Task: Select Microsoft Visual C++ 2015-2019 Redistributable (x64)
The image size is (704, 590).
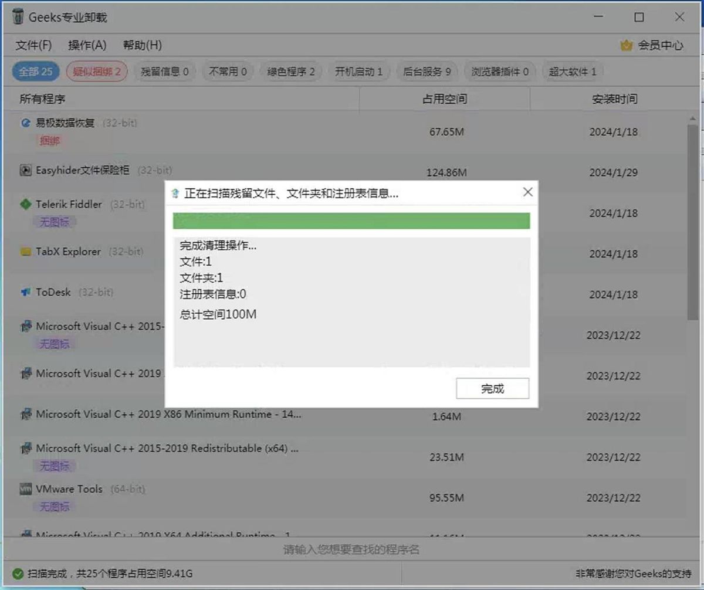Action: click(167, 449)
